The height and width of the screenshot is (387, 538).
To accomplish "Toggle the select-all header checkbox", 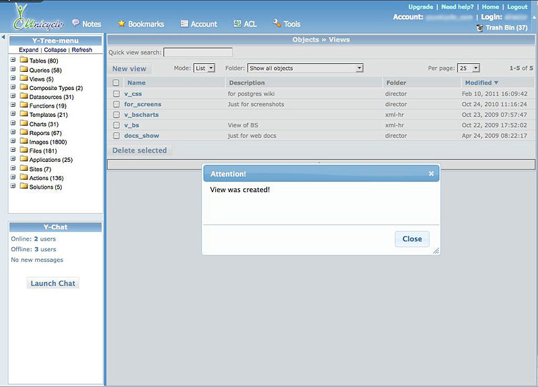I will [x=116, y=83].
